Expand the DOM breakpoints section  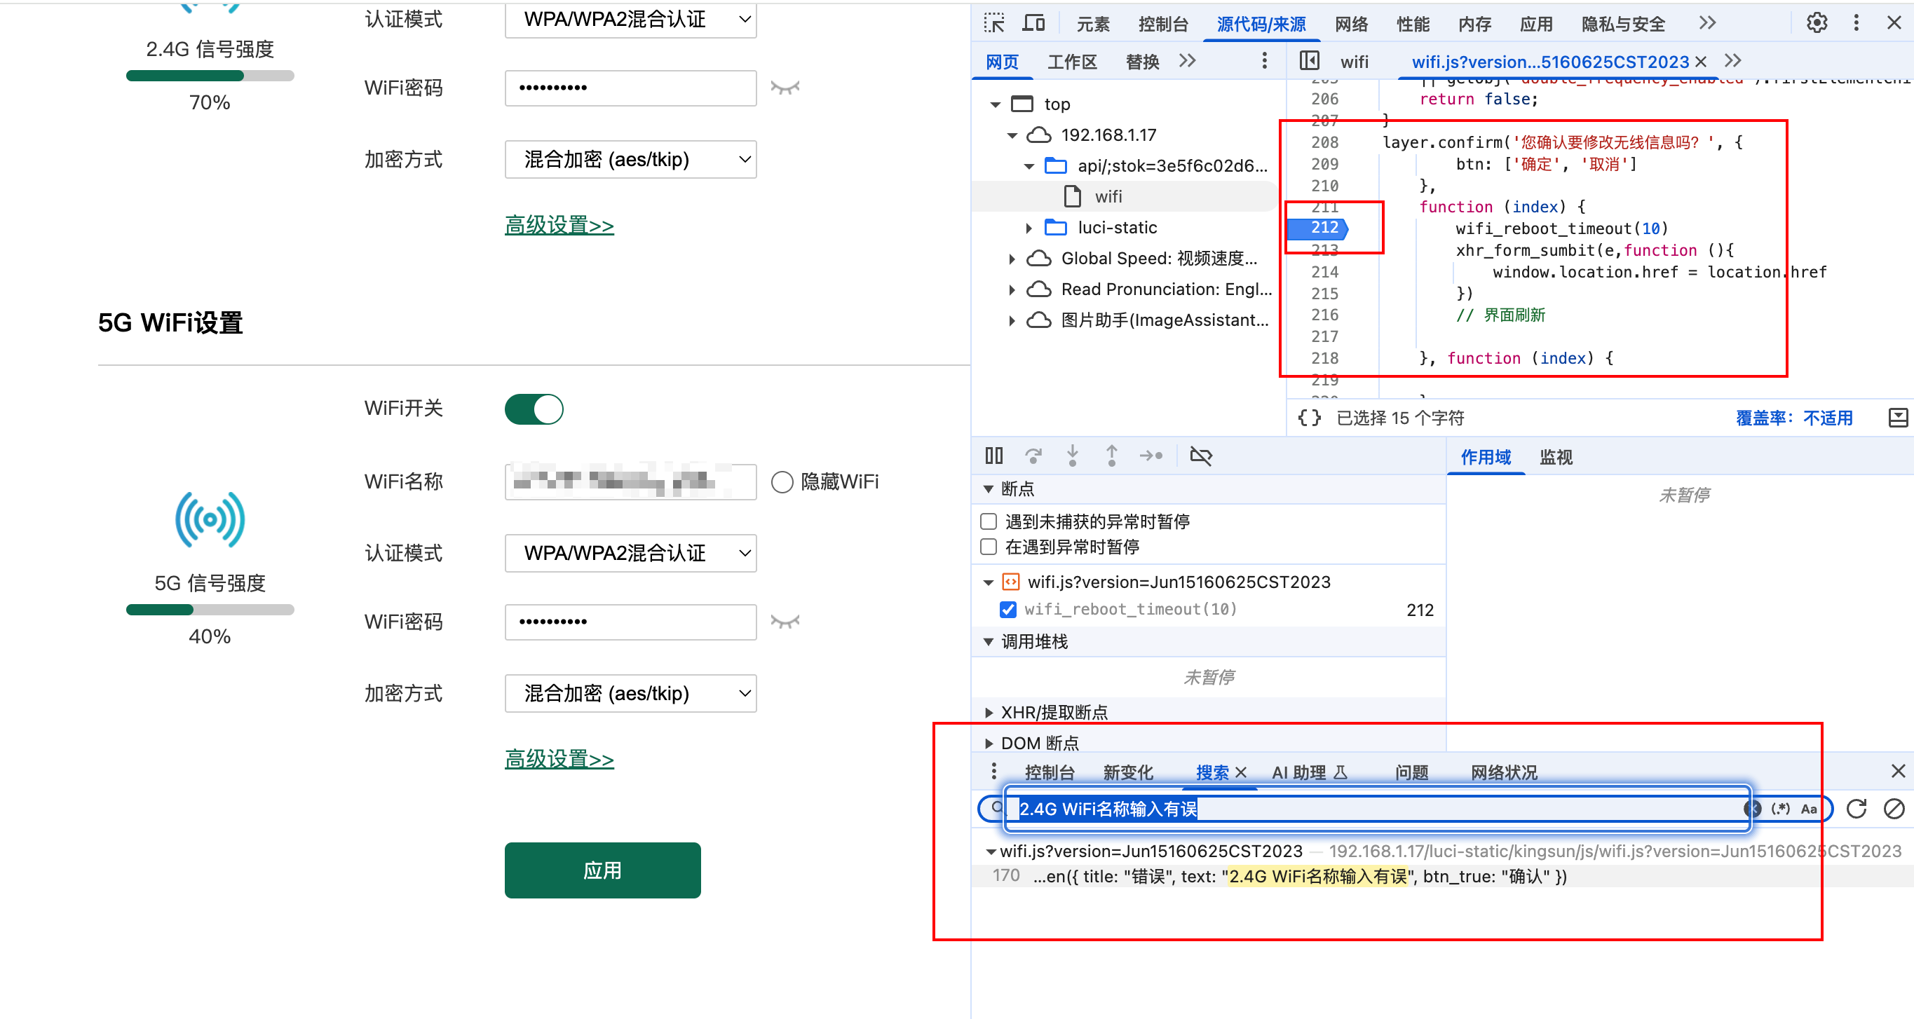[989, 743]
